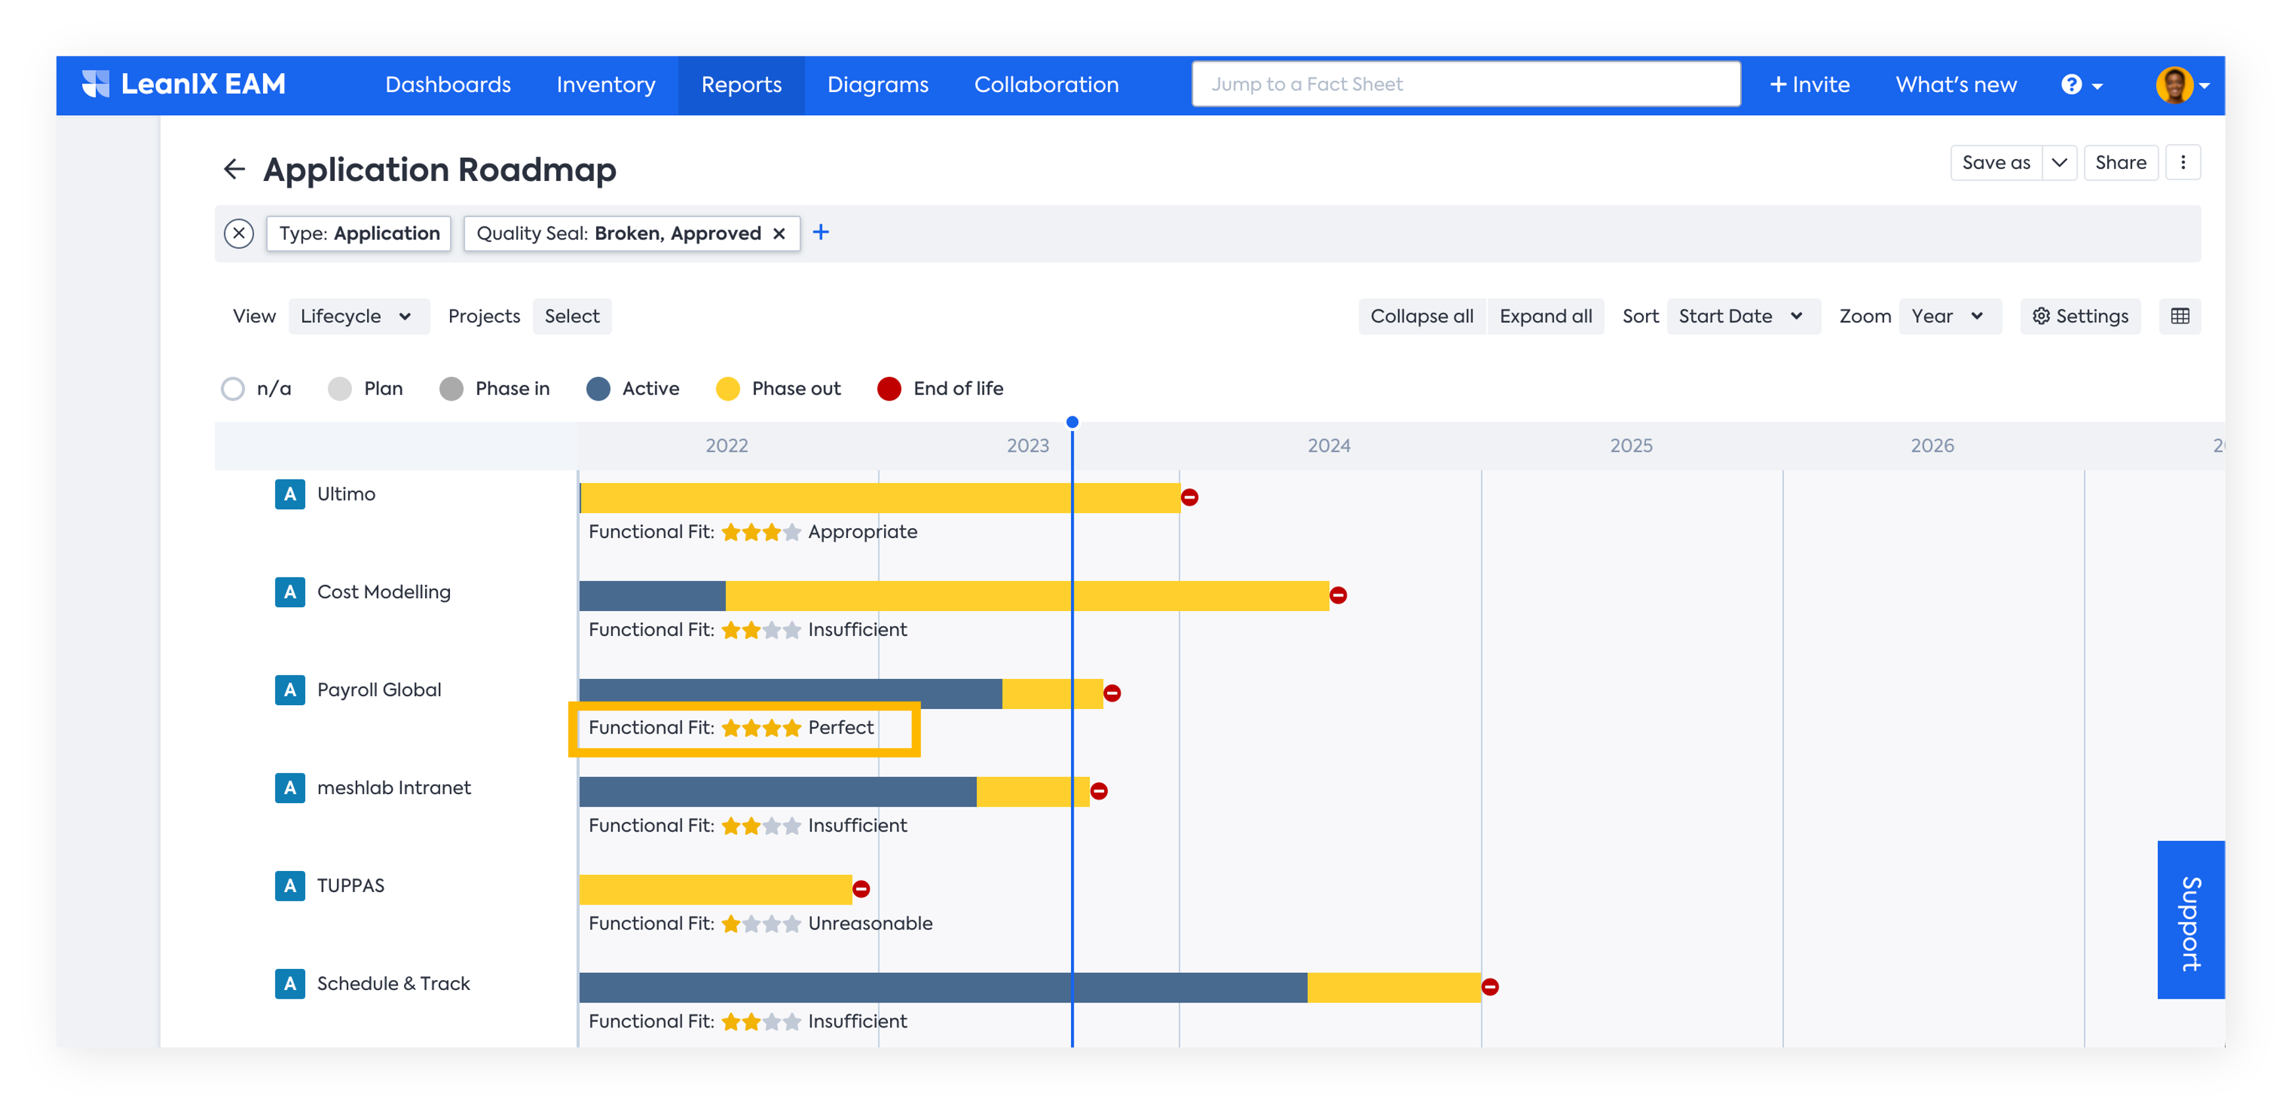Open the Year zoom dropdown
Image resolution: width=2294 pixels, height=1115 pixels.
tap(1949, 316)
